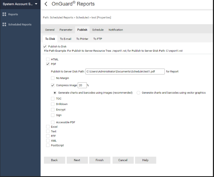Click the Finish button
Viewport: 214px width, 177px height.
[x=100, y=160]
